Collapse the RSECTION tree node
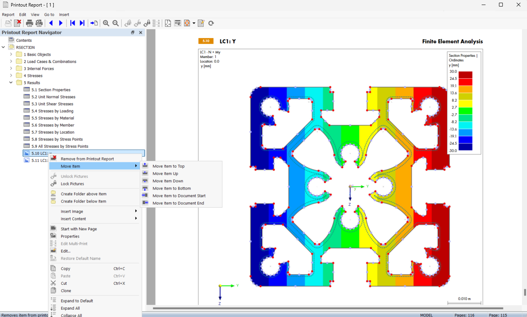 click(4, 47)
